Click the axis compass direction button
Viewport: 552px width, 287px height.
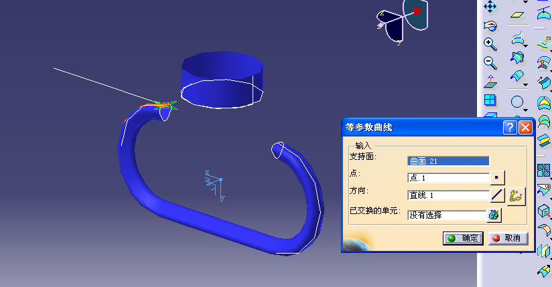point(516,196)
